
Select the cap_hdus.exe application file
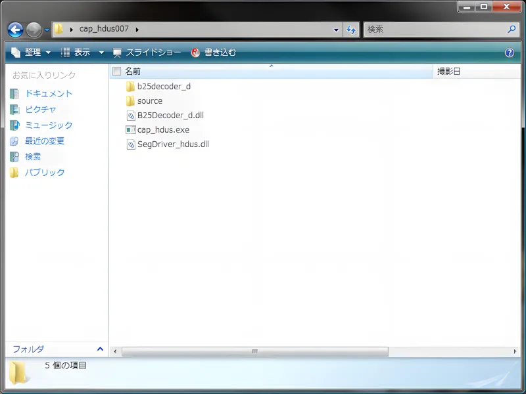(x=162, y=130)
